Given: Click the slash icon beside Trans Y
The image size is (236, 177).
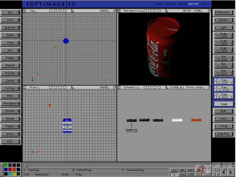Looking at the screenshot, I should coord(216,88).
